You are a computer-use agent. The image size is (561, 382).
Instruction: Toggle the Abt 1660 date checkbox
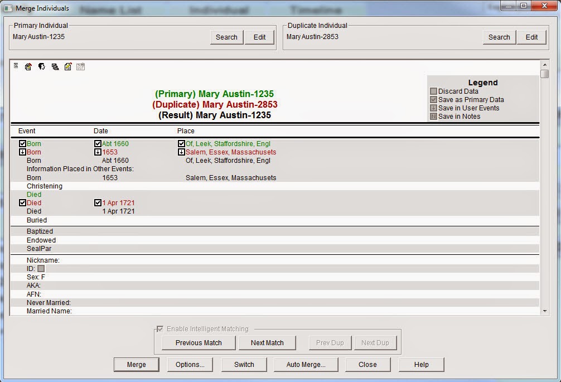click(x=98, y=143)
